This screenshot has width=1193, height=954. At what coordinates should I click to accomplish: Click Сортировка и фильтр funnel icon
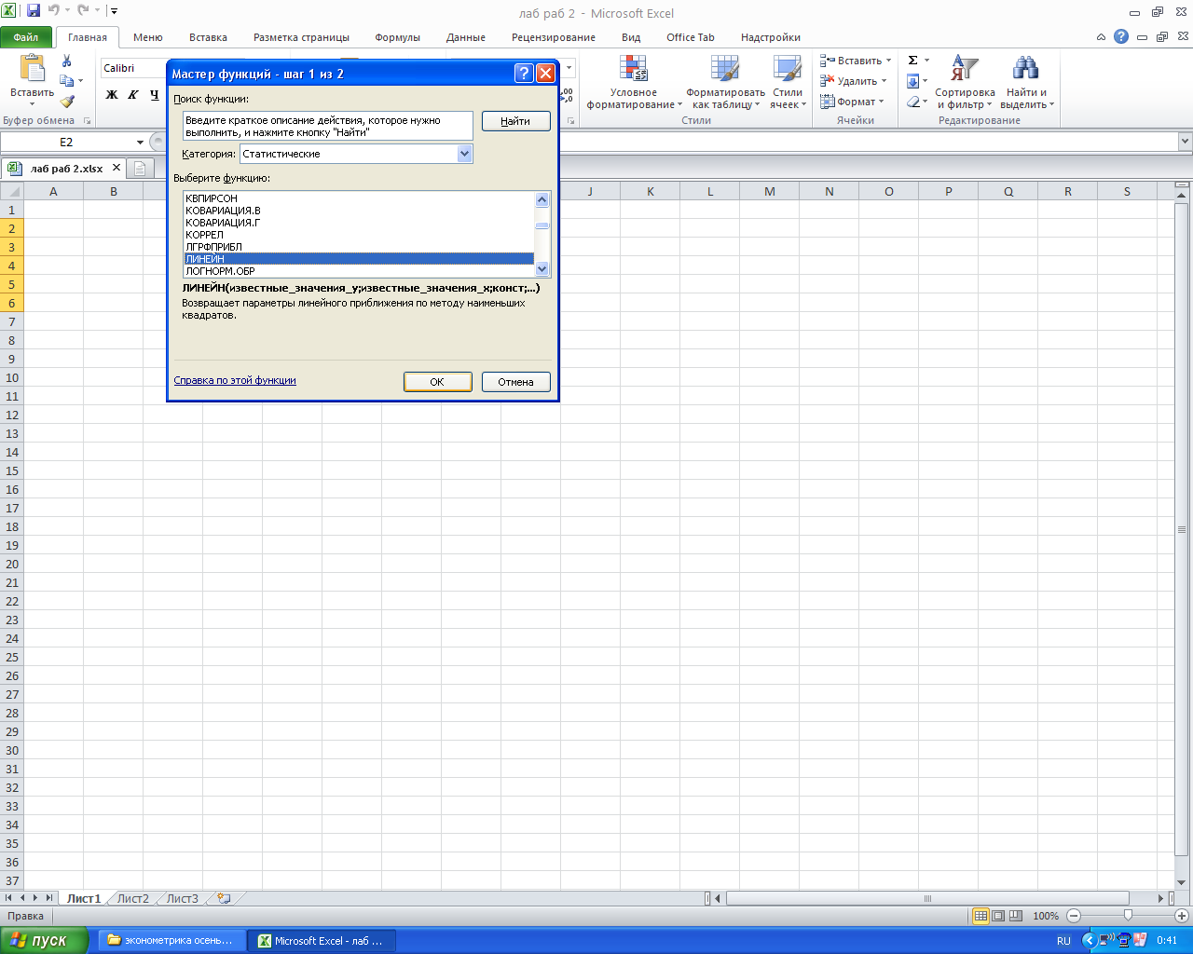pos(965,69)
